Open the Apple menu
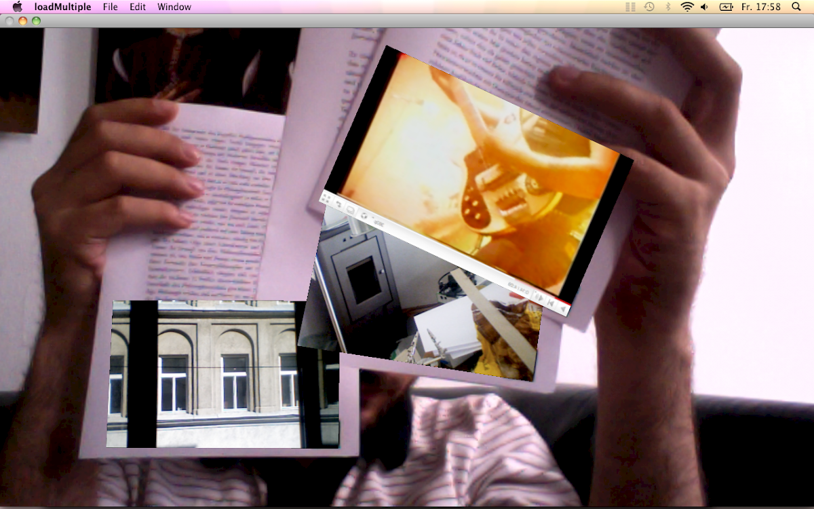This screenshot has width=814, height=509. [17, 7]
